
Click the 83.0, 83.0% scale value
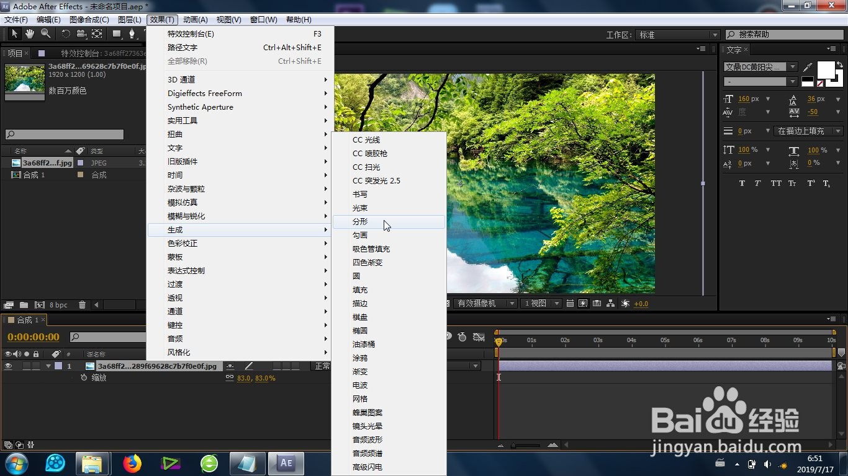[256, 378]
